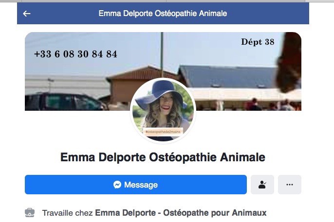
Task: Click the blue hat in profile photo
Action: [x=160, y=93]
